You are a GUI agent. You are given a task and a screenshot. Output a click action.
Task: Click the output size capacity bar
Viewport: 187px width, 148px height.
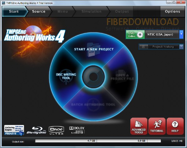98,141
